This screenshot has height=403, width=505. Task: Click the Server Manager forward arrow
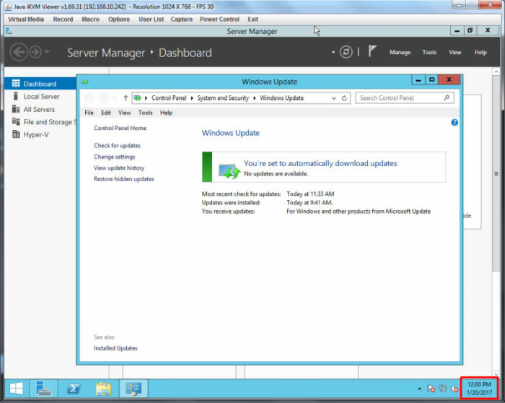pyautogui.click(x=35, y=52)
